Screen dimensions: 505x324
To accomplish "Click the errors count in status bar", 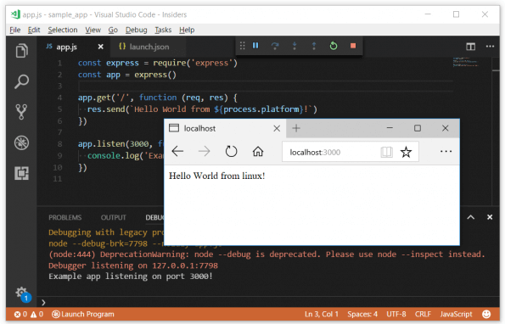I will pos(21,314).
